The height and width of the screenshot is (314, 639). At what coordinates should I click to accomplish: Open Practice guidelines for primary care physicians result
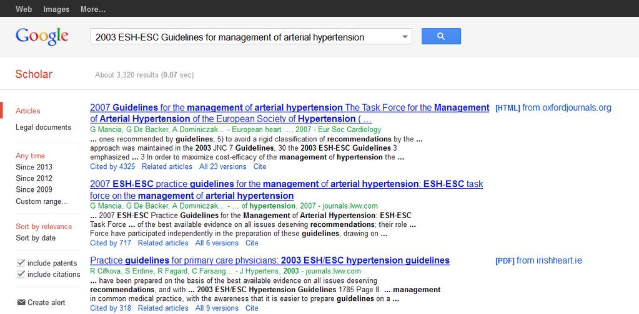pyautogui.click(x=270, y=260)
